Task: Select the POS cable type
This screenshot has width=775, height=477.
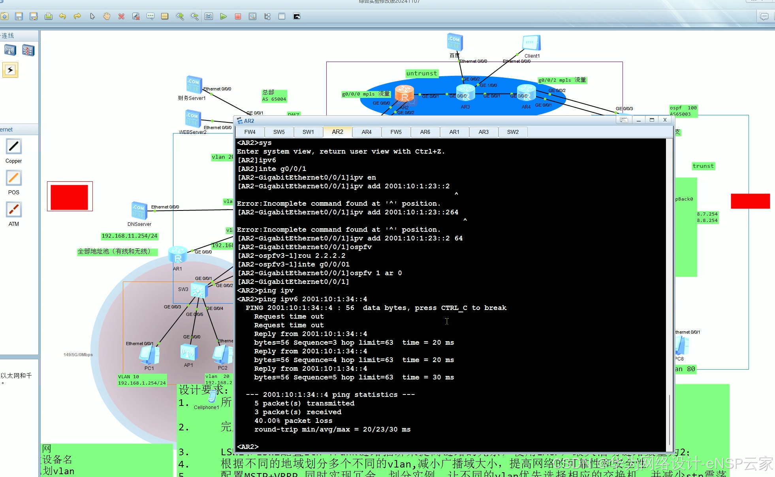Action: tap(14, 178)
